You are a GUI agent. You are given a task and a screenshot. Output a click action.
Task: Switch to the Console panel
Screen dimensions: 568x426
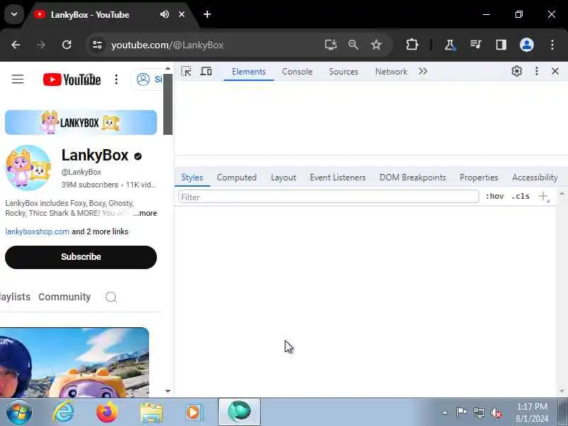[297, 72]
